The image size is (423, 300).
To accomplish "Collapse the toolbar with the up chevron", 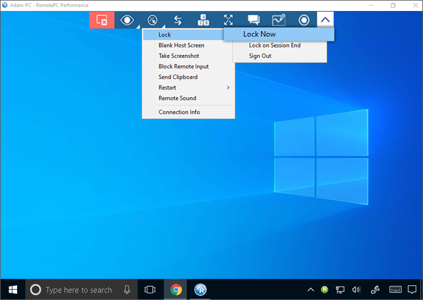I will tap(326, 20).
